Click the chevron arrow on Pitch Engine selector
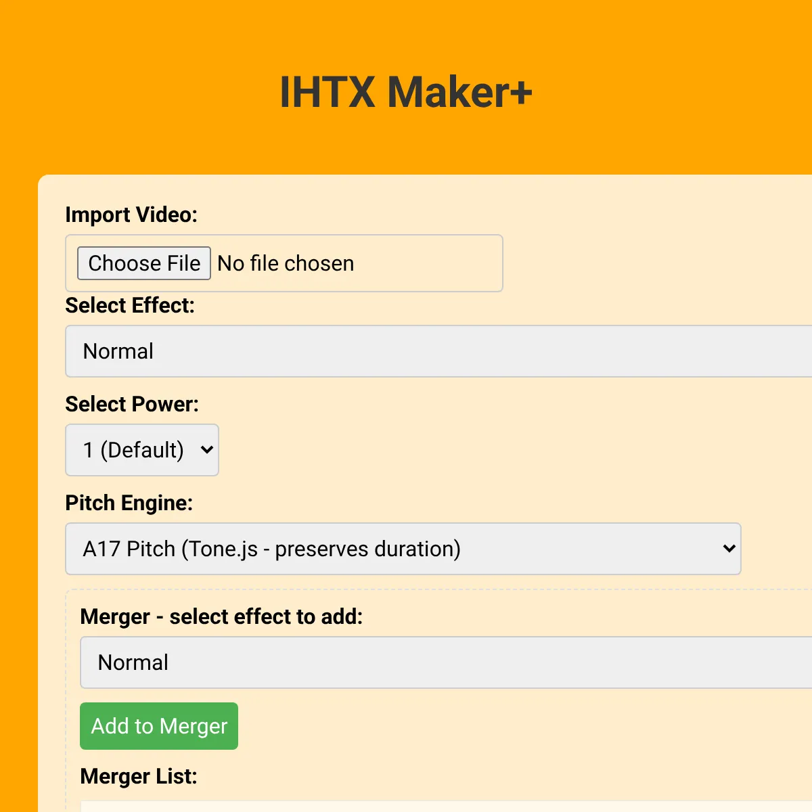The image size is (812, 812). tap(729, 549)
